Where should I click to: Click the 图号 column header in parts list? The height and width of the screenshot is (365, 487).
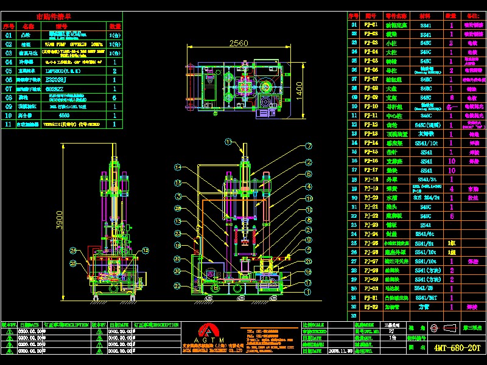[371, 16]
